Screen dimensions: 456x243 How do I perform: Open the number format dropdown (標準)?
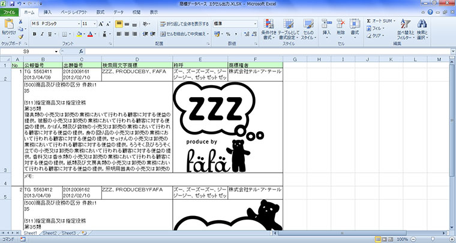pos(256,24)
